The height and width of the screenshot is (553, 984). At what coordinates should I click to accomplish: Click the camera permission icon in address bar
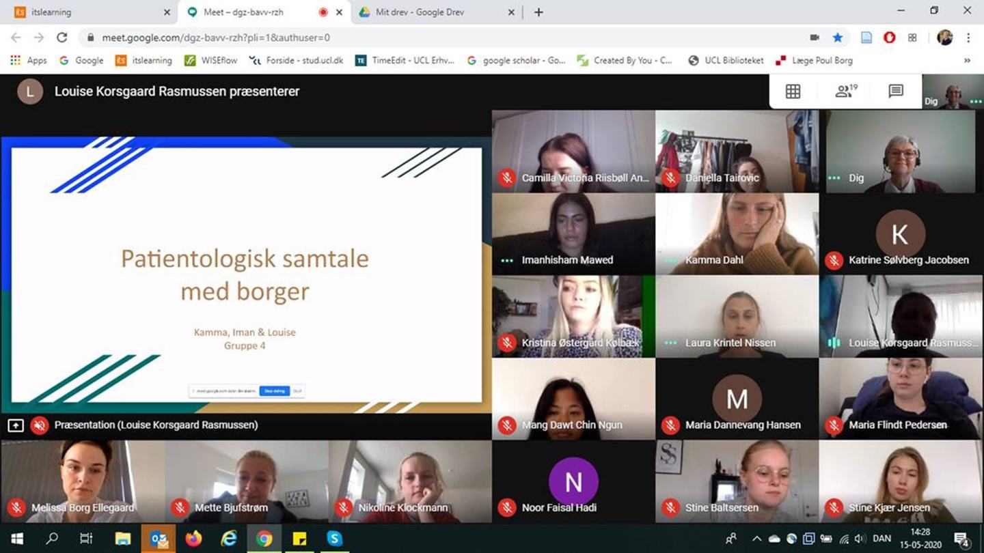(x=815, y=38)
